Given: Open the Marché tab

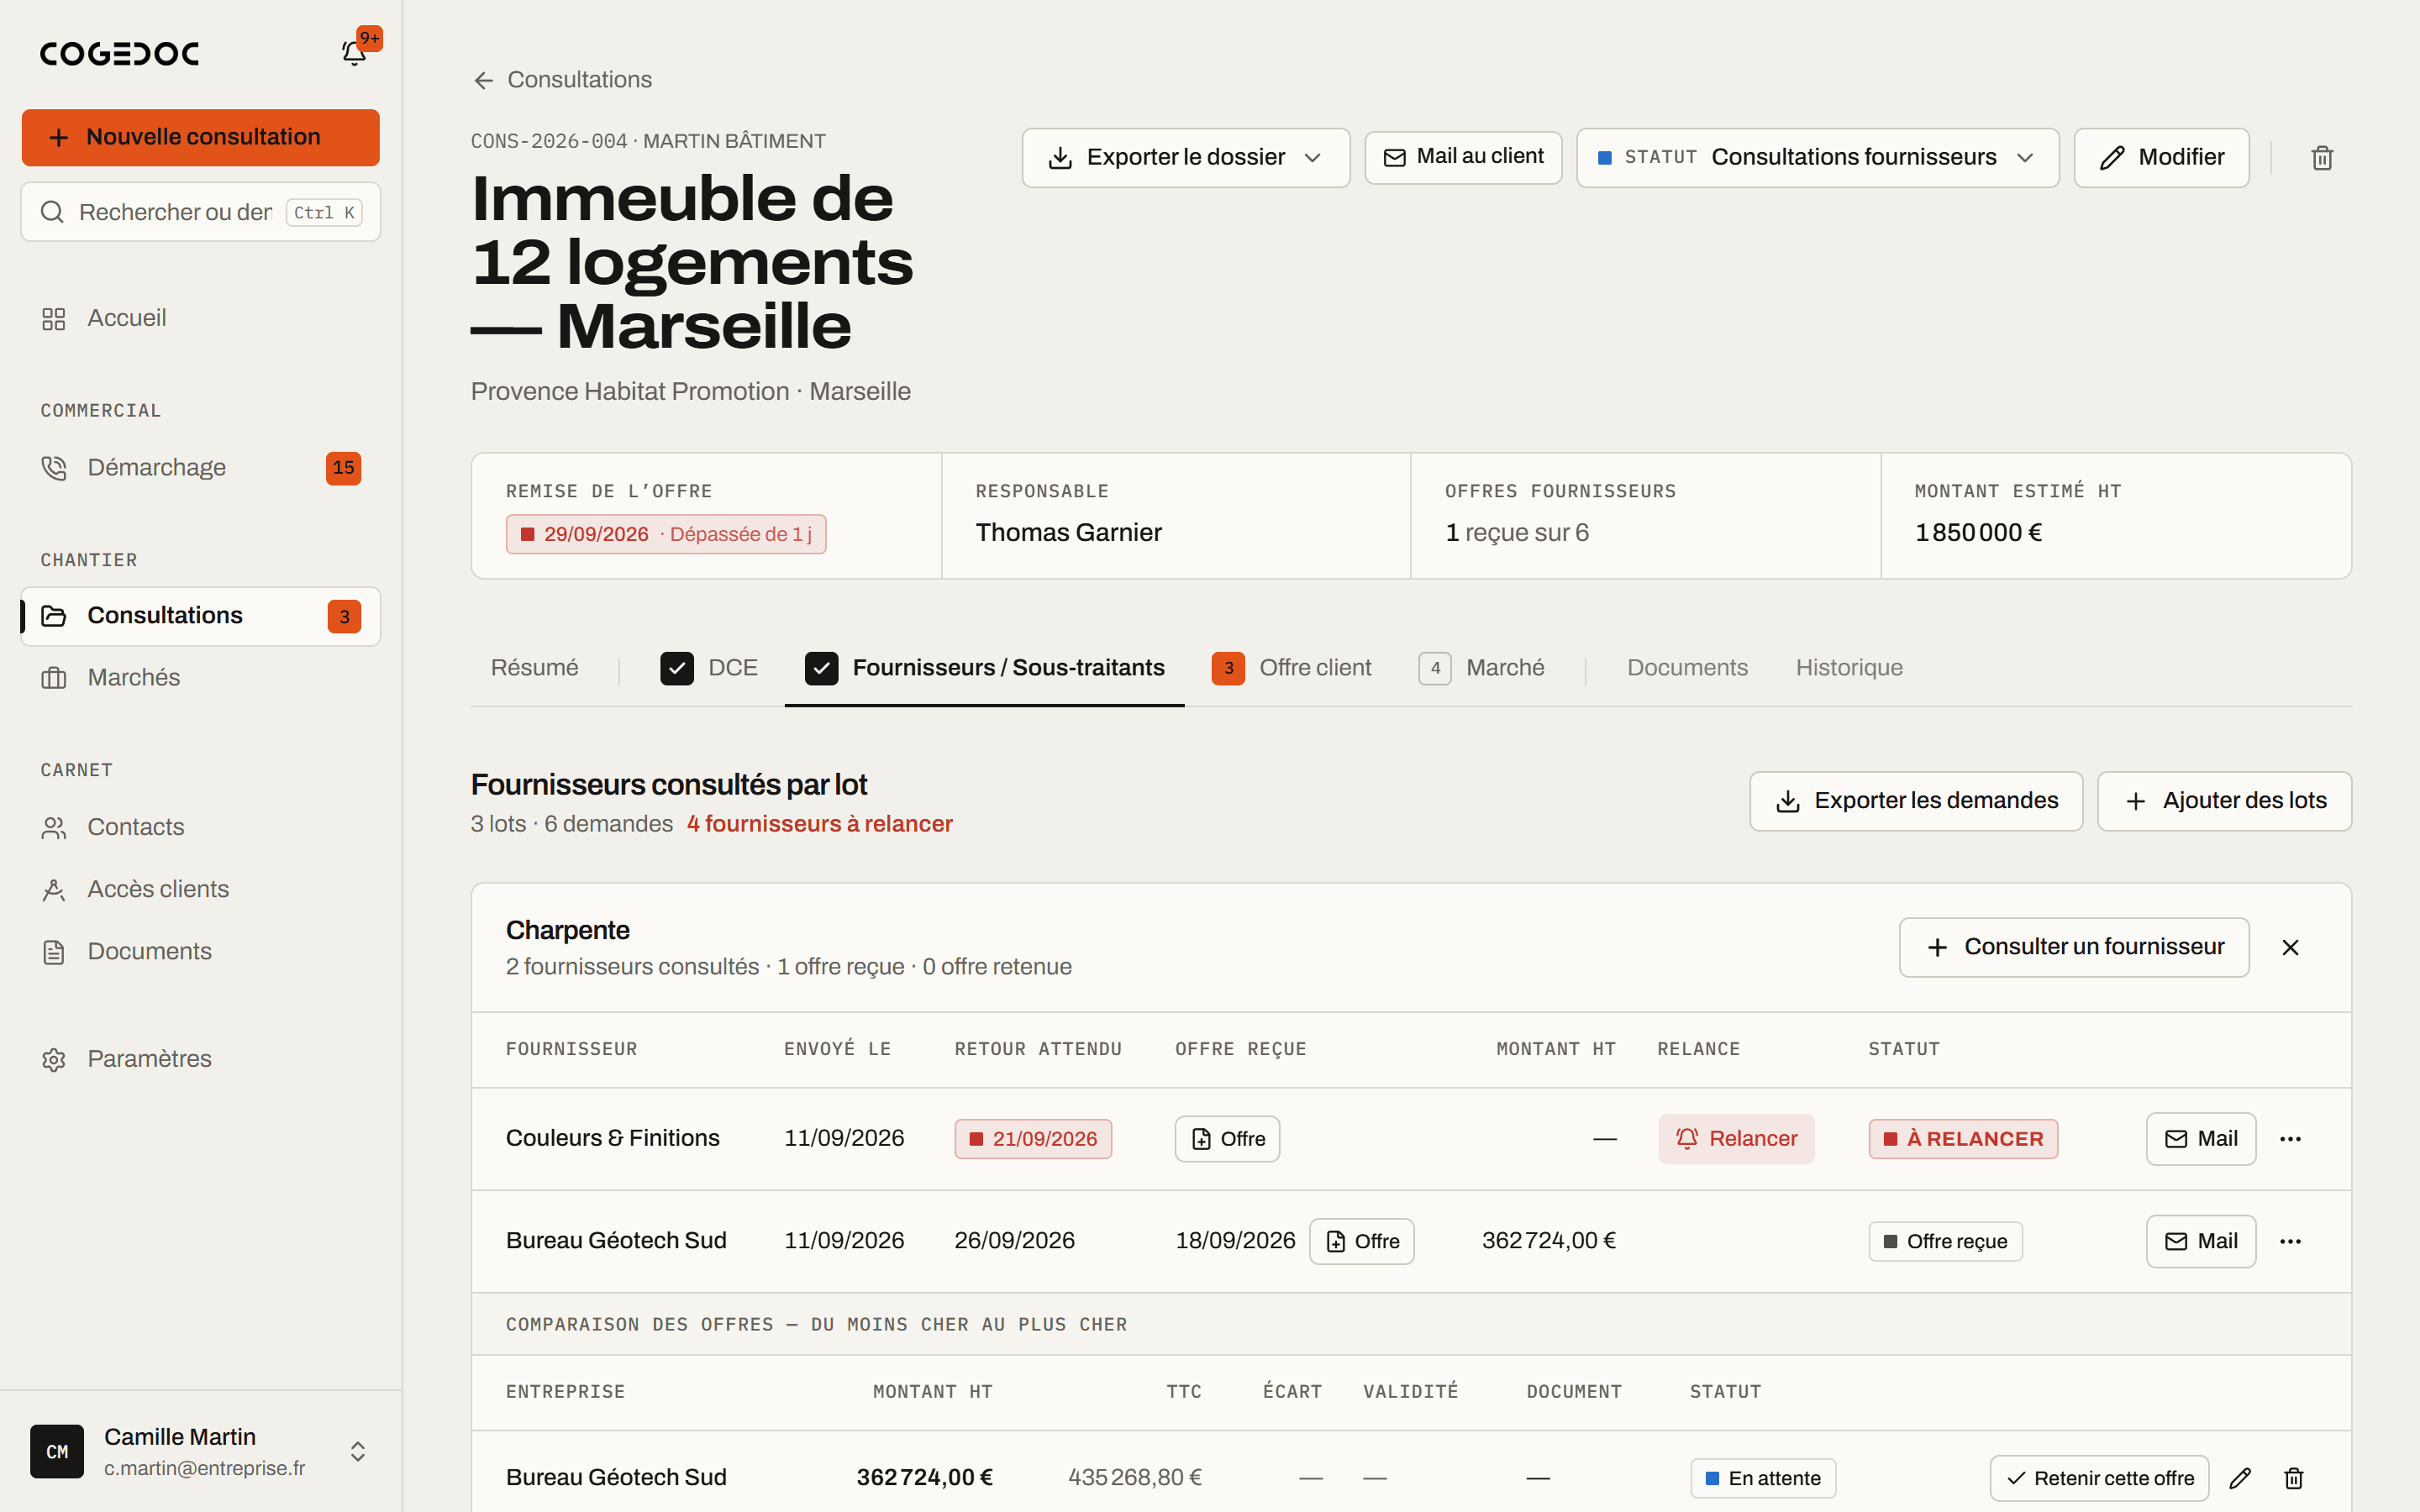Looking at the screenshot, I should point(1481,668).
